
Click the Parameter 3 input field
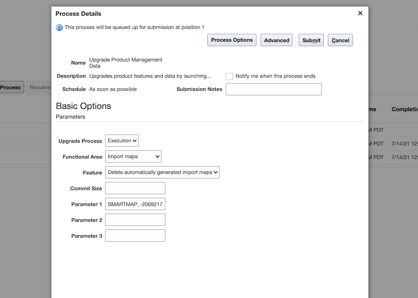[x=135, y=236]
